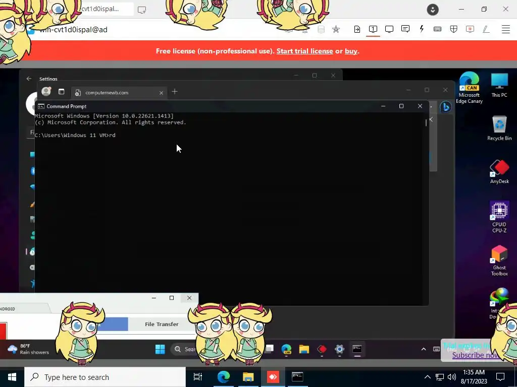Open local network status icon
The width and height of the screenshot is (517, 387).
(440, 377)
